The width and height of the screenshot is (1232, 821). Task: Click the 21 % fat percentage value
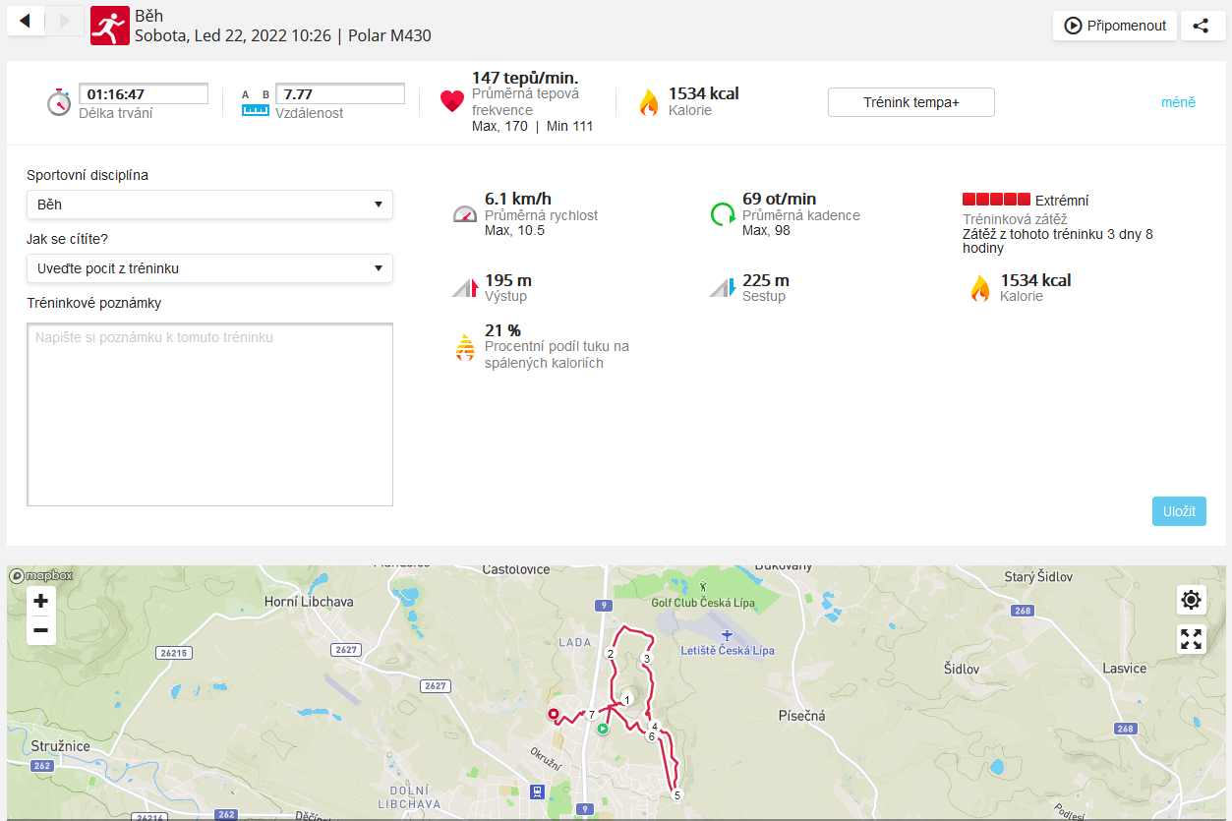click(502, 330)
